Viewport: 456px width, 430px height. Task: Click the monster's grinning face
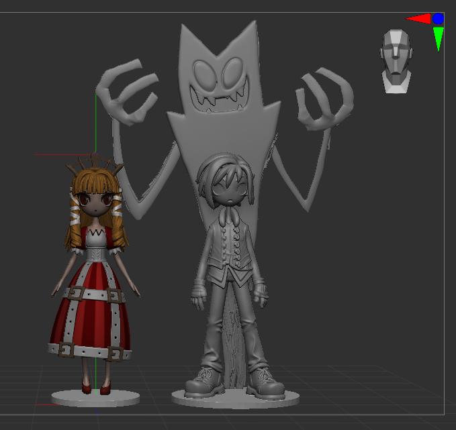(x=220, y=85)
